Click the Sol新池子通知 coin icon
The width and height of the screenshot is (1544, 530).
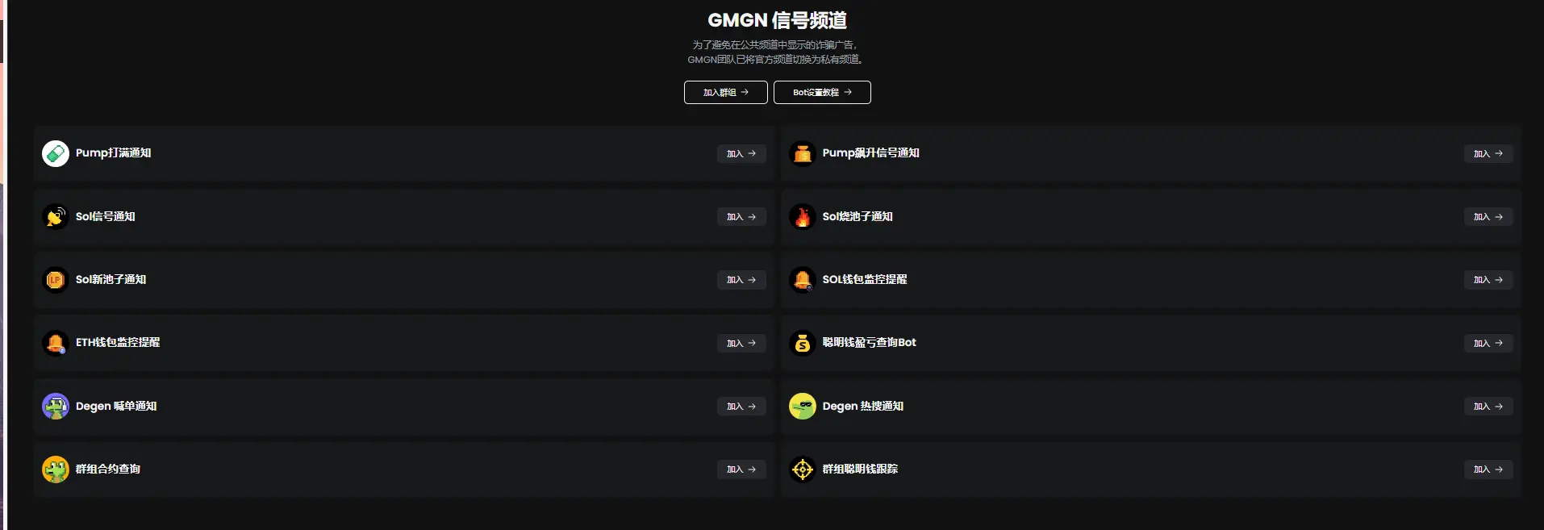[x=56, y=280]
